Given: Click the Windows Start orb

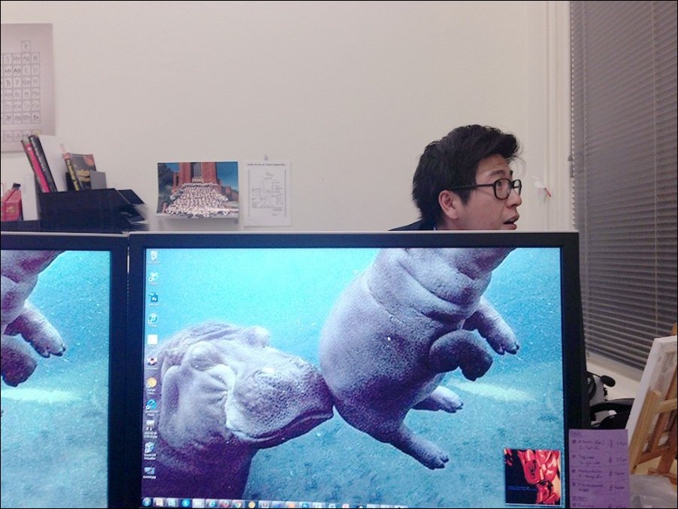Looking at the screenshot, I should (x=147, y=501).
